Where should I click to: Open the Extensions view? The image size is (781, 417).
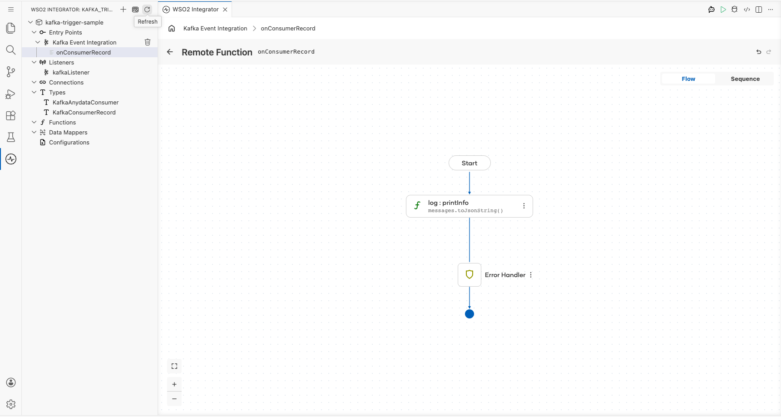click(11, 115)
